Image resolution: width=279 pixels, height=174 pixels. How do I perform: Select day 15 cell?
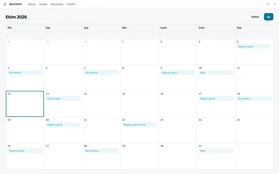click(139, 104)
